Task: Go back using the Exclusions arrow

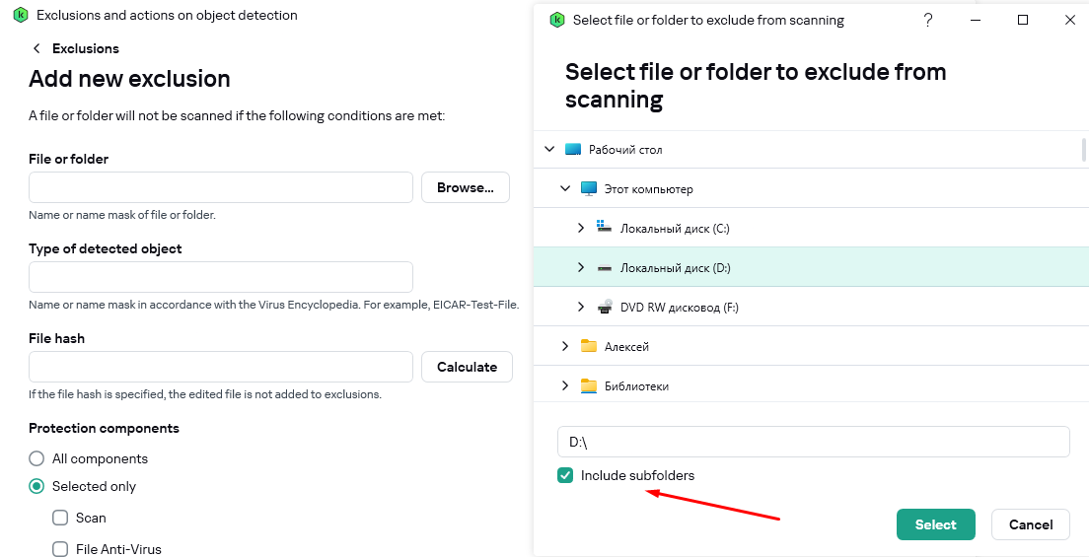Action: pyautogui.click(x=37, y=48)
